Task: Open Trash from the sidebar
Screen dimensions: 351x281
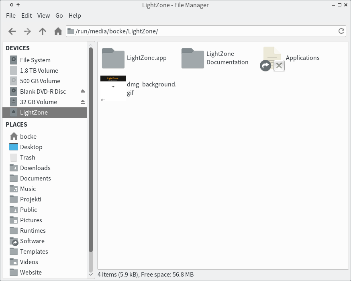Action: 27,158
